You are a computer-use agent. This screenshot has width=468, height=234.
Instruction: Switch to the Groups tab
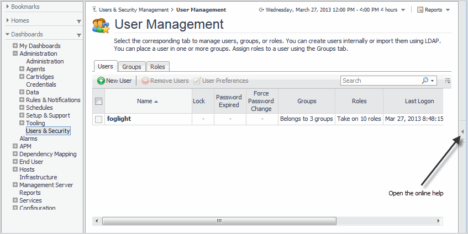[x=132, y=66]
